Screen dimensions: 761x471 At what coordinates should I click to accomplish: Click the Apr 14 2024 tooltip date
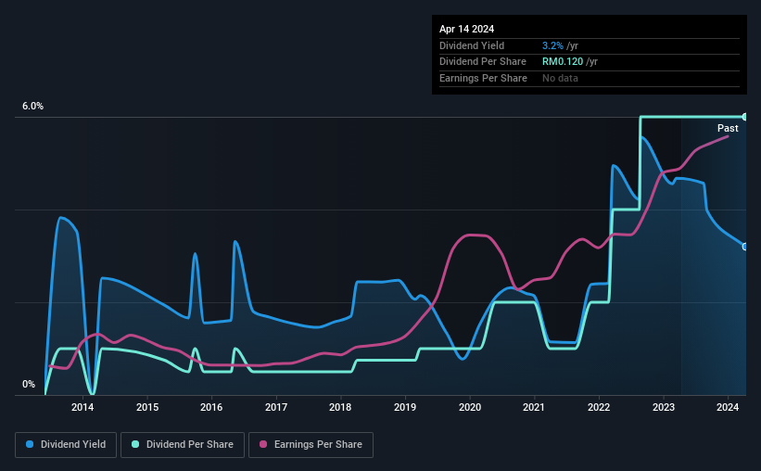tap(466, 29)
